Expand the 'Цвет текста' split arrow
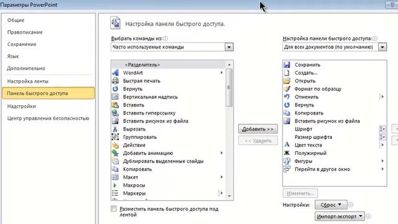The height and width of the screenshot is (224, 398). coord(382,145)
